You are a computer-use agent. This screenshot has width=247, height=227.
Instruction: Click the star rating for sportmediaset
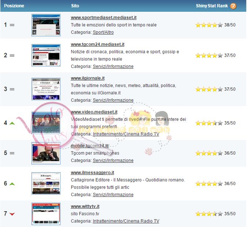pos(209,25)
